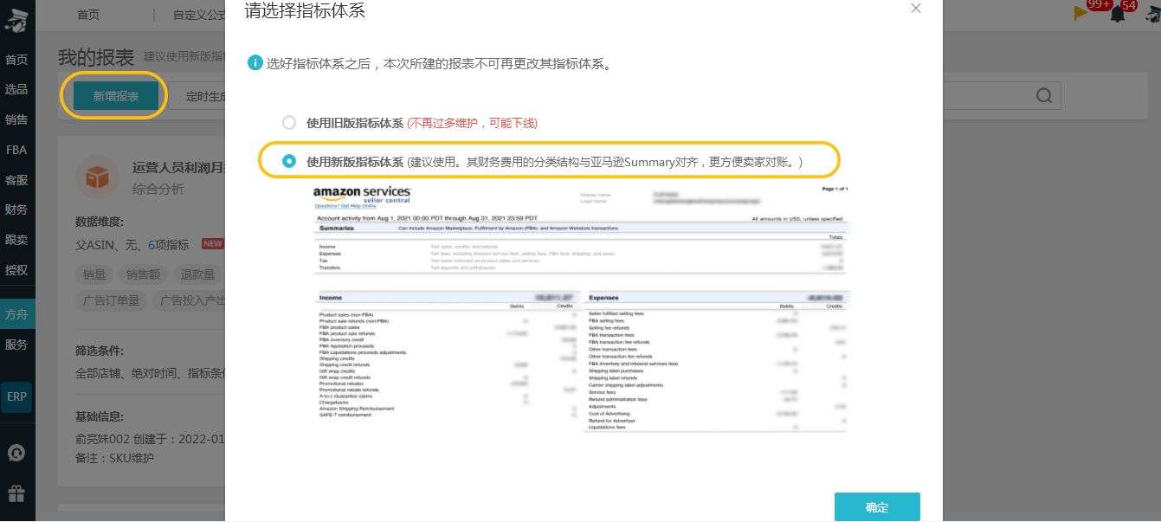1161x522 pixels.
Task: Open FBA in the left sidebar
Action: (x=16, y=150)
